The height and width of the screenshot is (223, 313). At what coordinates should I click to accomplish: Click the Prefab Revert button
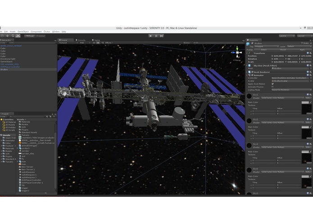pos(283,50)
